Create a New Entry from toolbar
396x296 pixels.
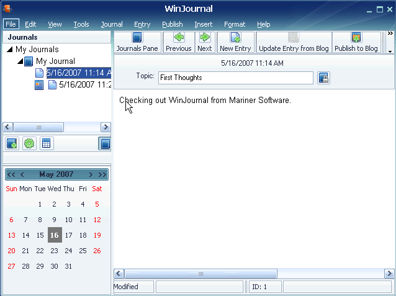235,42
